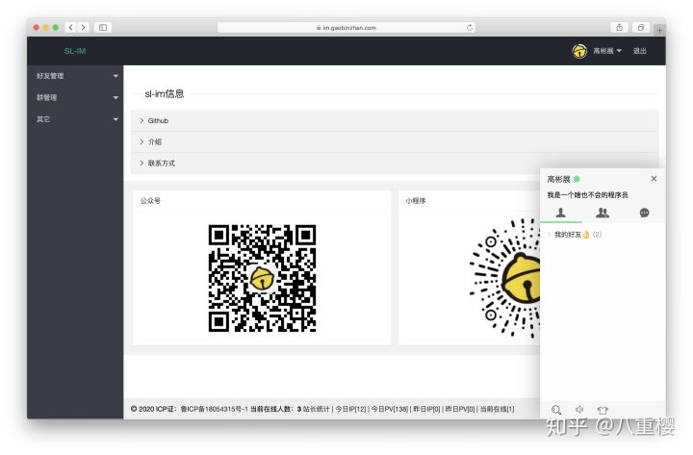Click the green online status dot
693x455 pixels.
click(577, 179)
